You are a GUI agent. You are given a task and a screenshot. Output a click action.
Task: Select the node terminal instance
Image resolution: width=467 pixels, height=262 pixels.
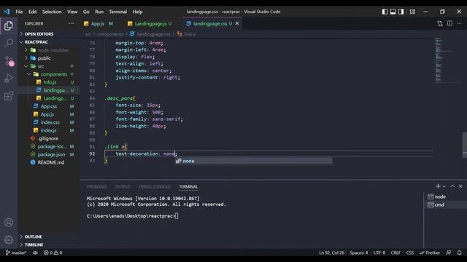coord(445,196)
